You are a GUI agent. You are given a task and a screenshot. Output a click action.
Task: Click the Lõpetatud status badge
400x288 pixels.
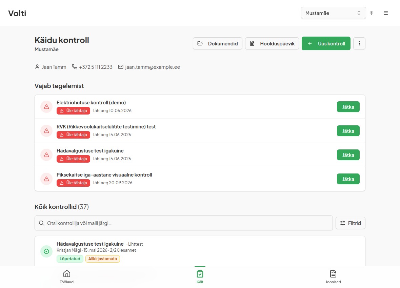coord(70,259)
